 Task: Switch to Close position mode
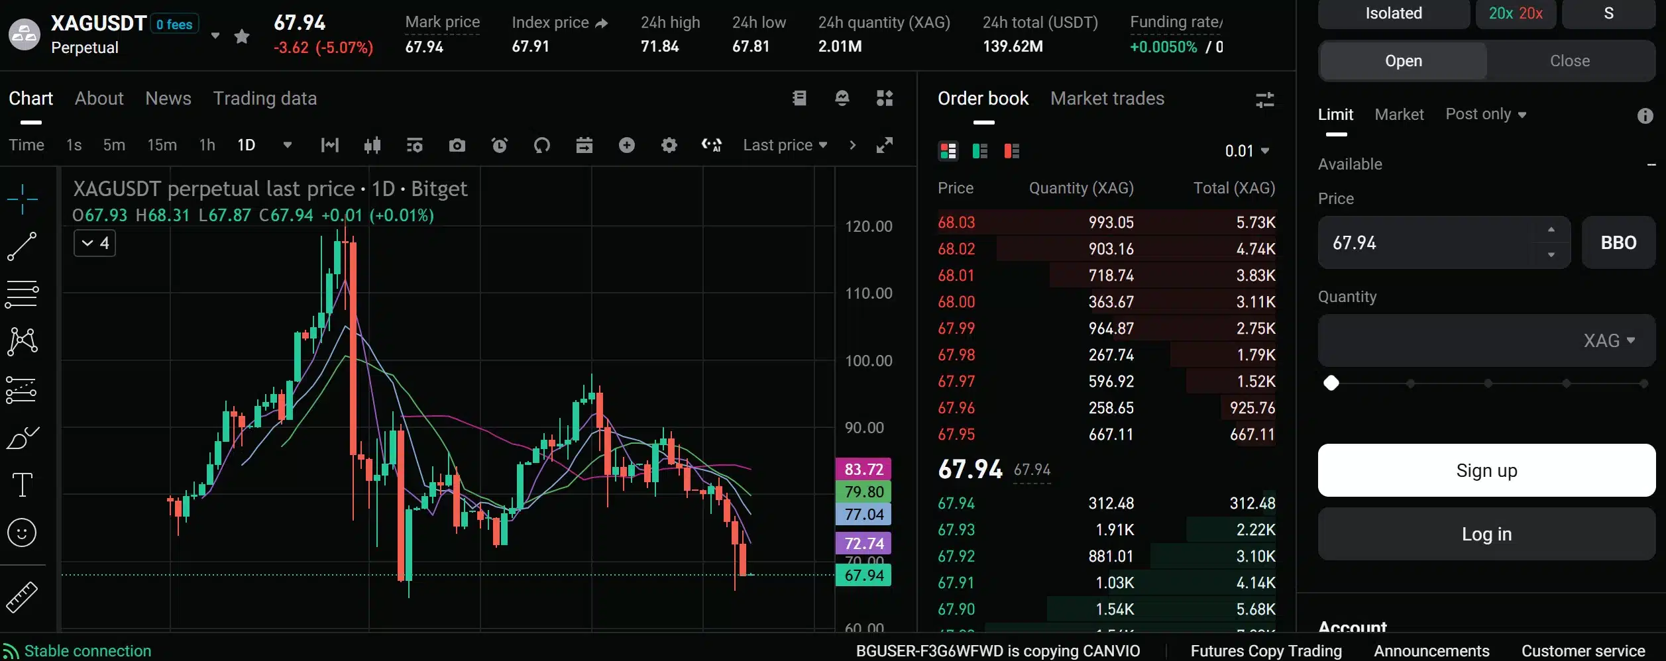(x=1569, y=61)
